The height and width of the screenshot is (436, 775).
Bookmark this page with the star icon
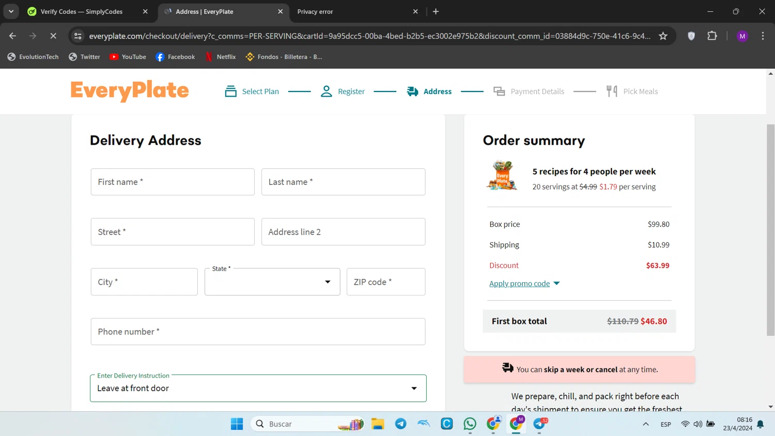click(x=663, y=36)
